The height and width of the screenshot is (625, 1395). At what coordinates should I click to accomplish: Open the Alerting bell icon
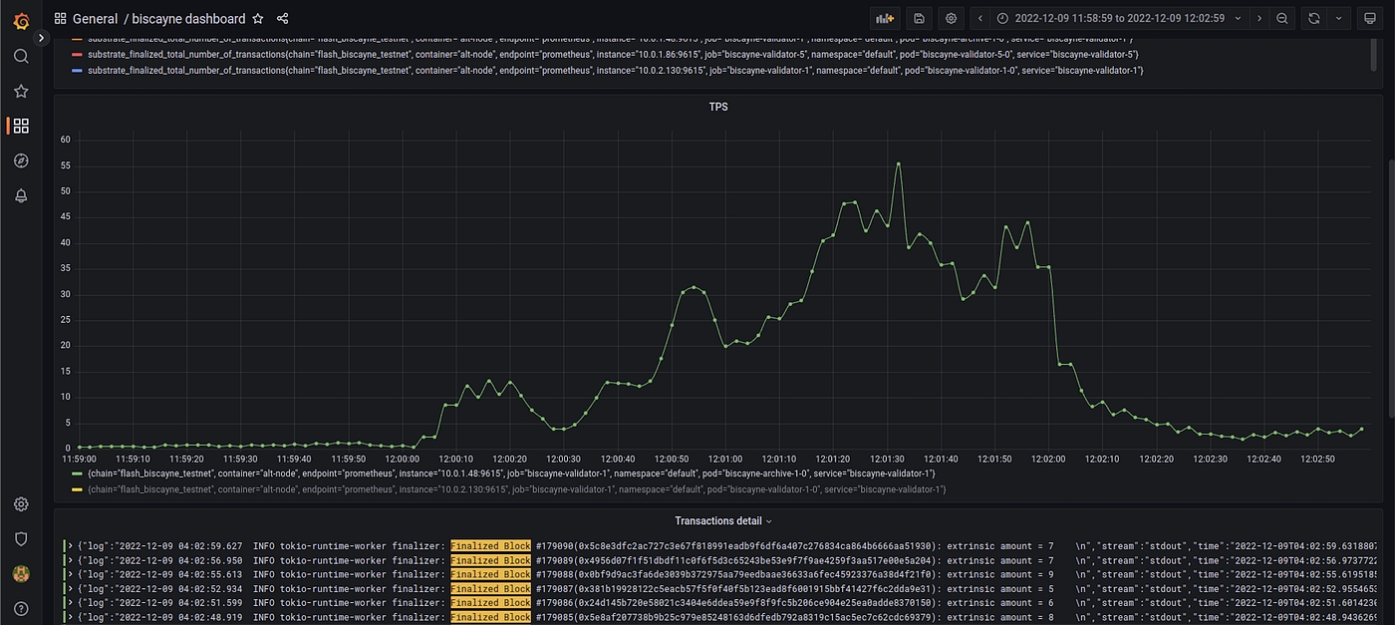[21, 195]
